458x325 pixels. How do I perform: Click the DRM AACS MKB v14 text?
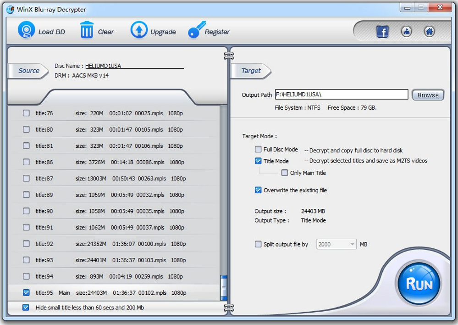point(82,75)
